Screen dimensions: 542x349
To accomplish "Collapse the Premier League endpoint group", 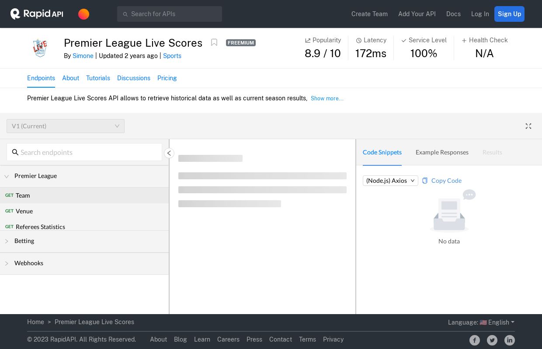I will [x=84, y=176].
